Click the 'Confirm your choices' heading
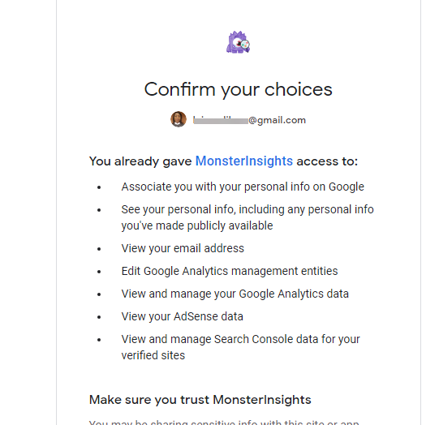The width and height of the screenshot is (439, 425). [239, 89]
